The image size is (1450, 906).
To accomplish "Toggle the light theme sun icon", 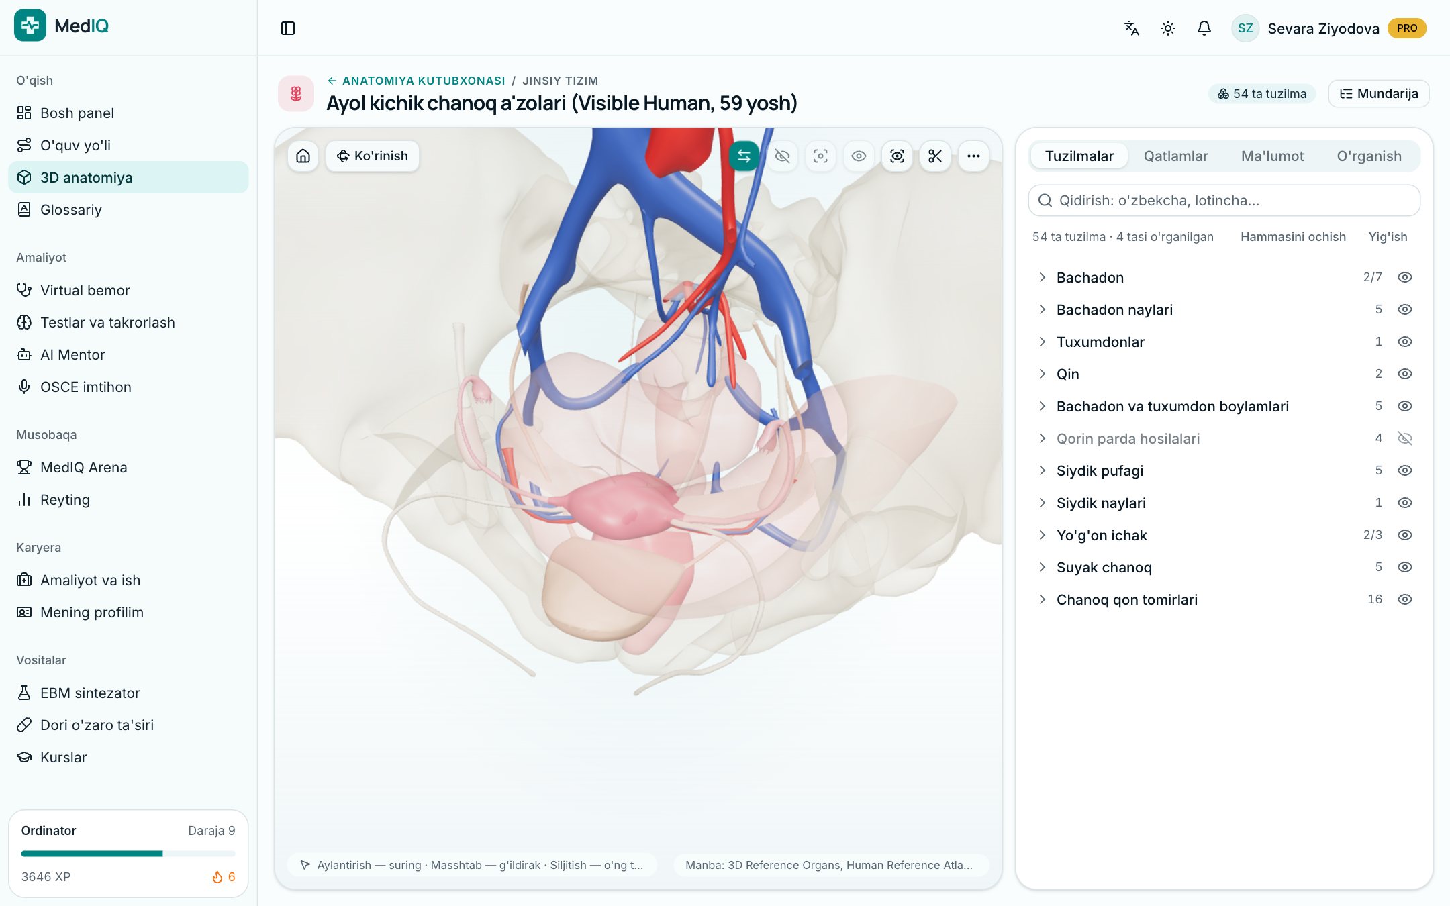I will pos(1168,28).
